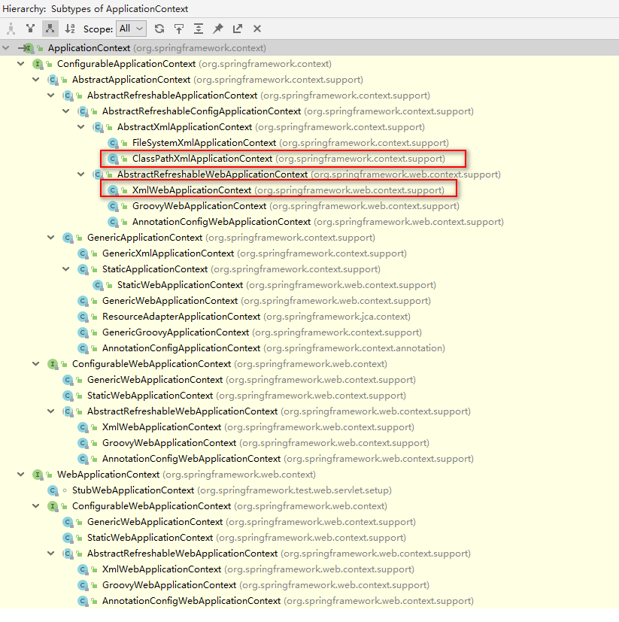Refresh the hierarchy tree
619x622 pixels.
[158, 29]
